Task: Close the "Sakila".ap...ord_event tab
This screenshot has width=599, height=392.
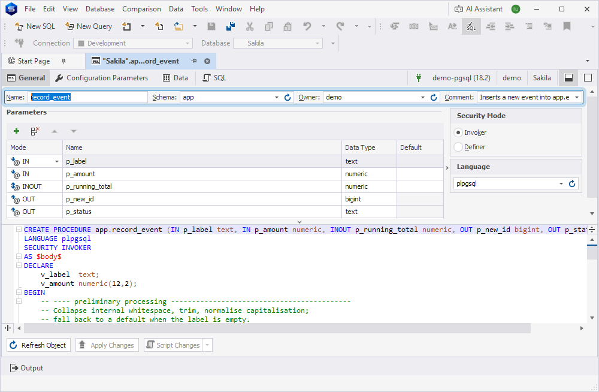Action: click(207, 61)
